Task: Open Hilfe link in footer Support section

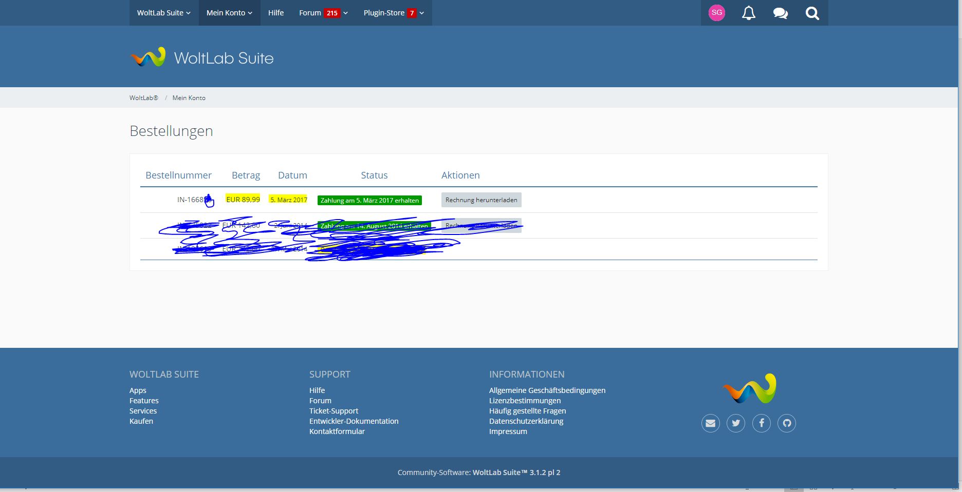Action: [317, 390]
